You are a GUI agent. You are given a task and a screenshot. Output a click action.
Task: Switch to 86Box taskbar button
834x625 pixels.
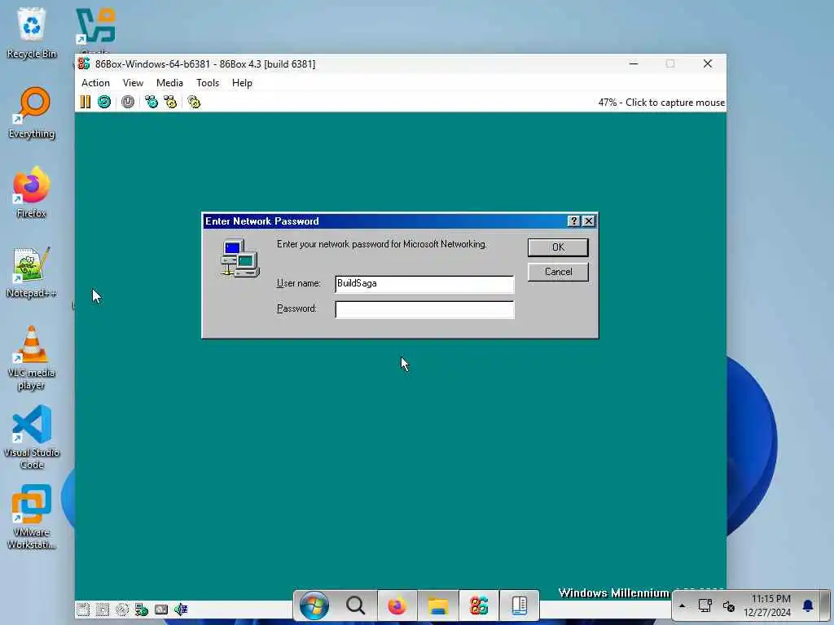[479, 605]
